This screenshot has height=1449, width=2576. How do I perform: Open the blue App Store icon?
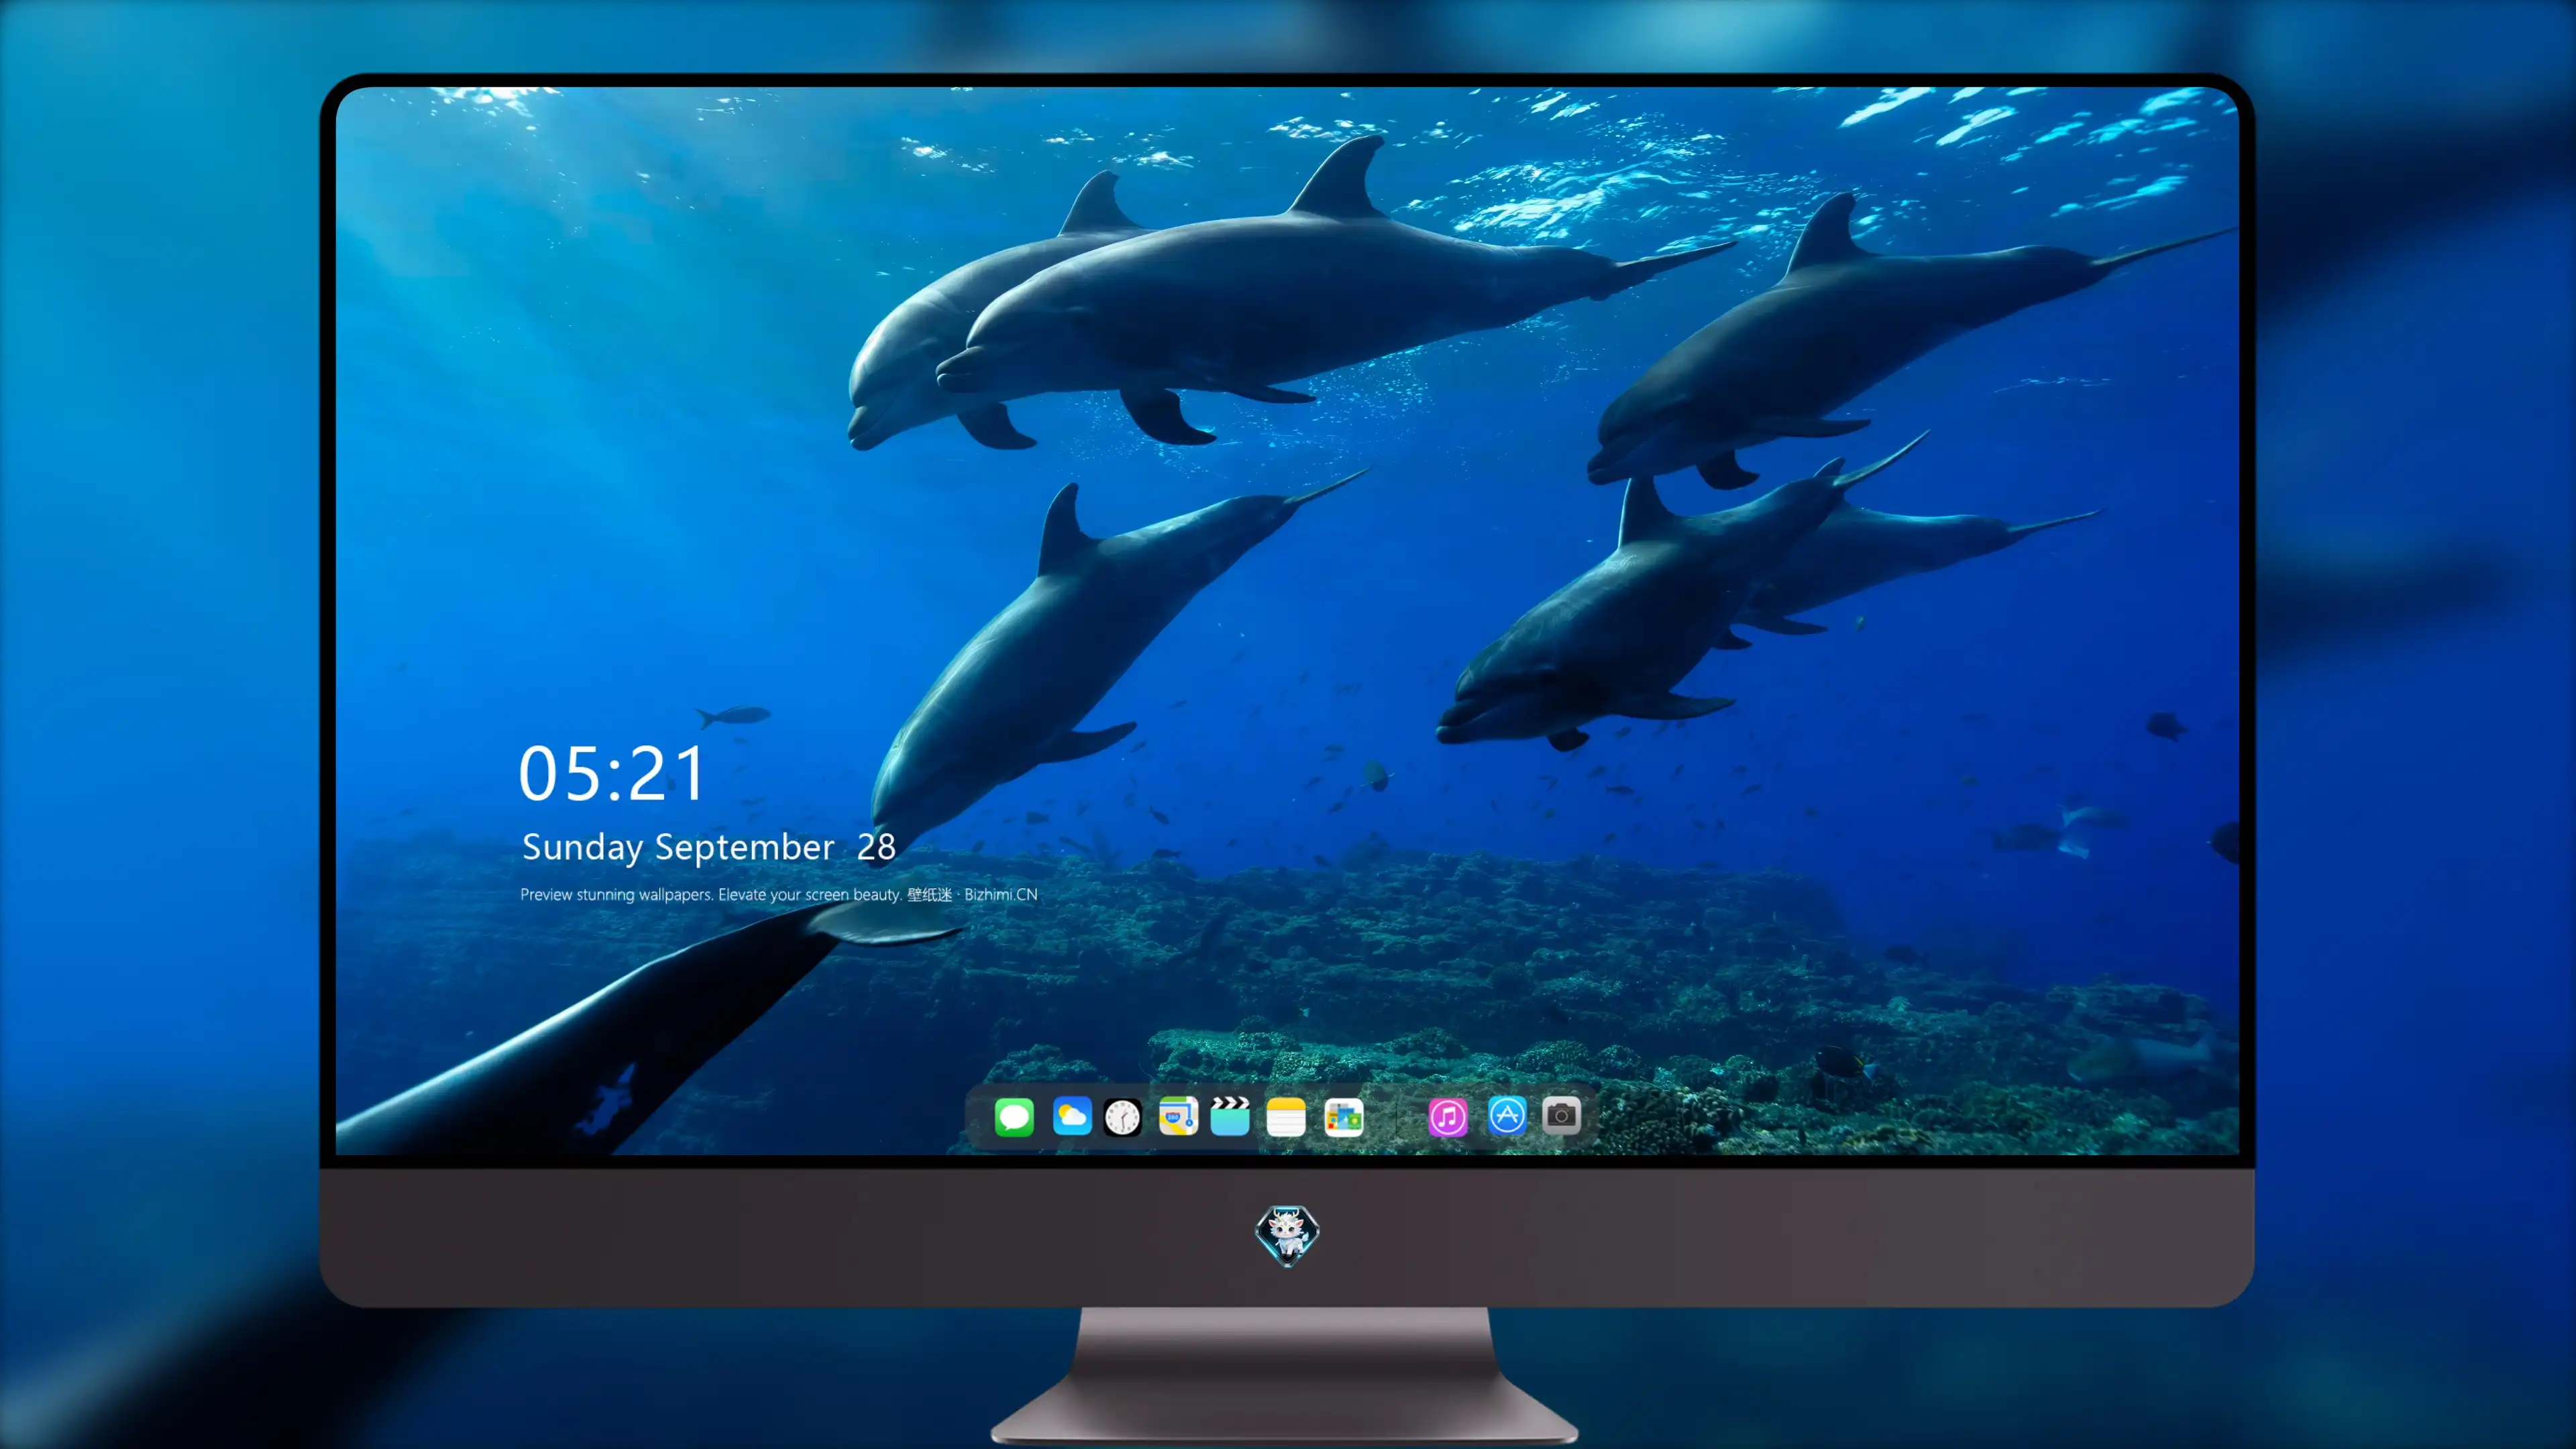[x=1507, y=1115]
